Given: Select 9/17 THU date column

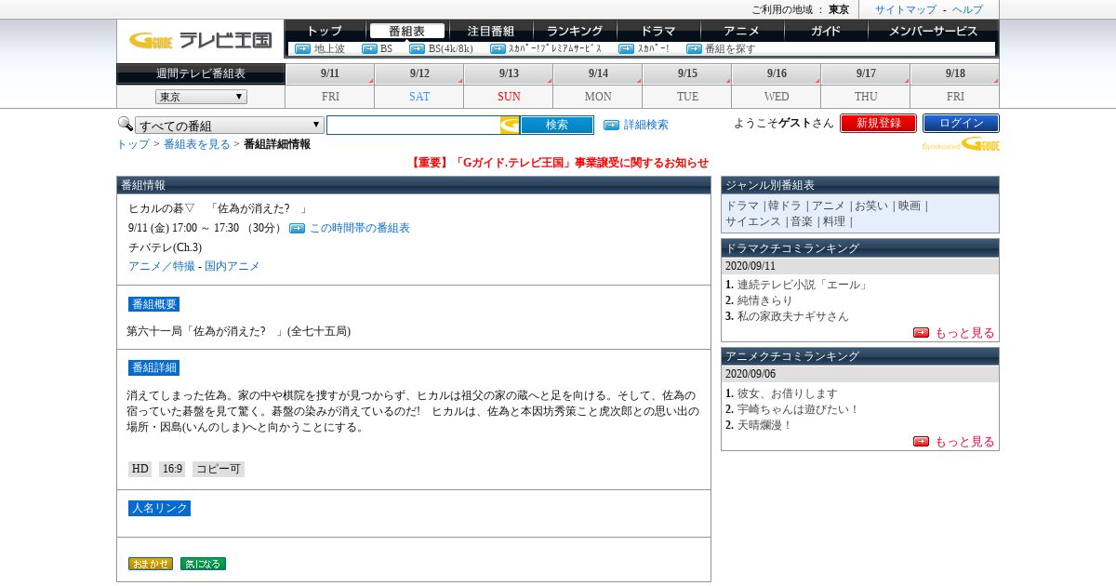Looking at the screenshot, I should (x=866, y=86).
